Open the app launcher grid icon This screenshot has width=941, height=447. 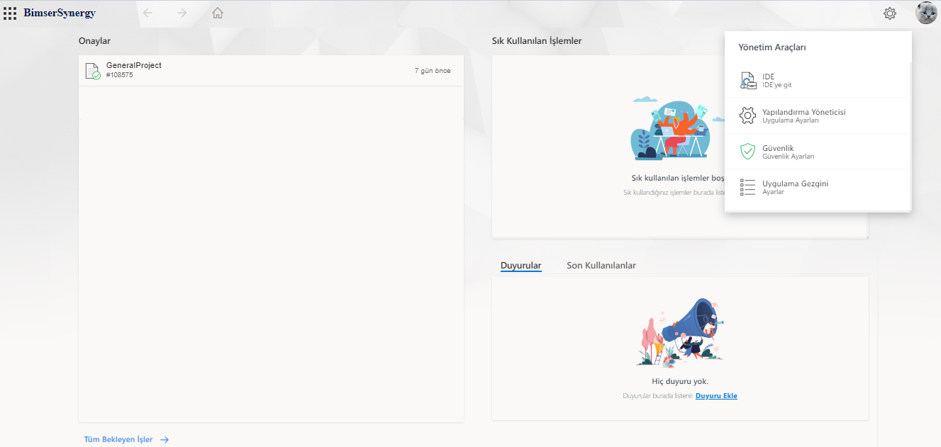(x=10, y=13)
